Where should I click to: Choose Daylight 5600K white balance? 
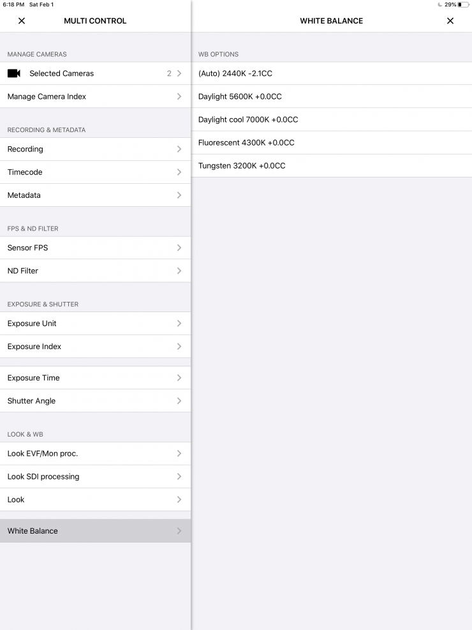[x=240, y=96]
